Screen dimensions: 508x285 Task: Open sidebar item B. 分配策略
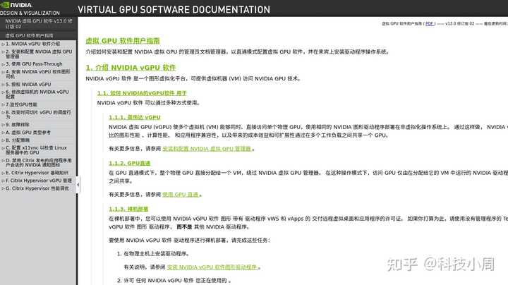(18, 140)
